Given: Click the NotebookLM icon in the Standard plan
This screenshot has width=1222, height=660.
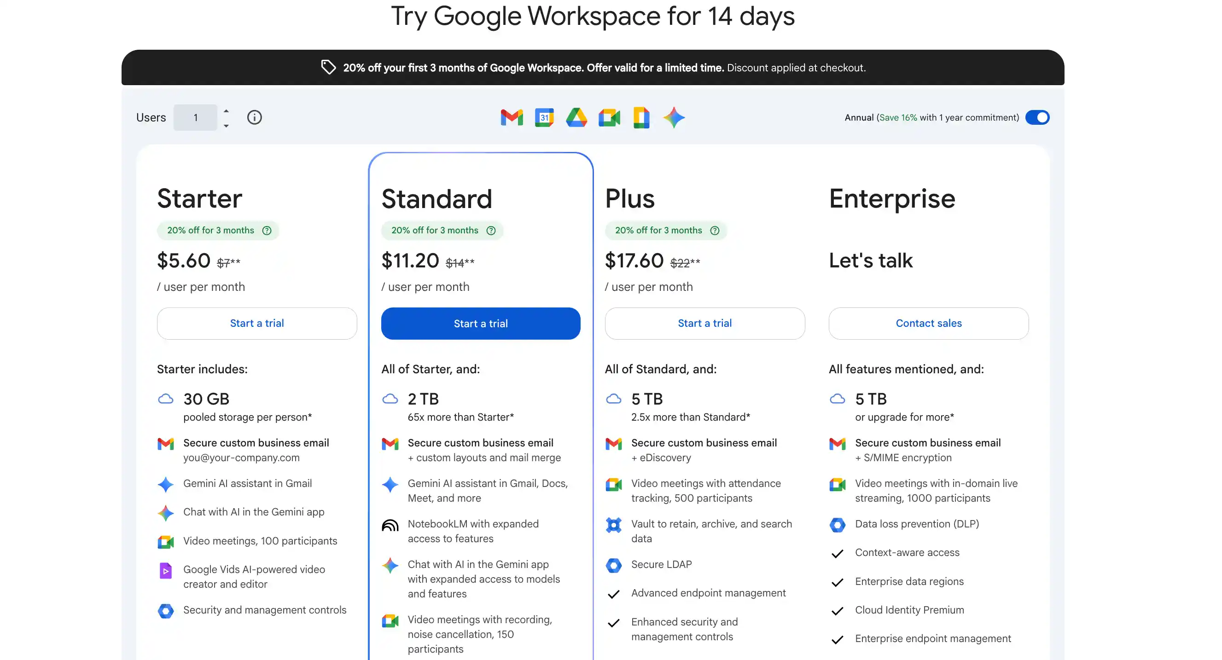Looking at the screenshot, I should coord(390,525).
